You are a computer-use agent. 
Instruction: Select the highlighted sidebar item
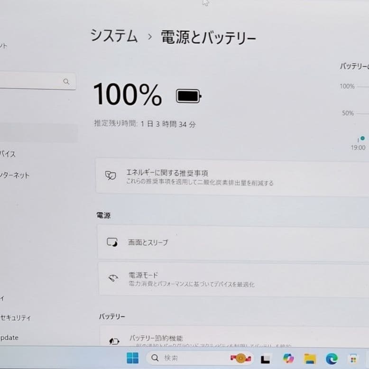pyautogui.click(x=38, y=133)
